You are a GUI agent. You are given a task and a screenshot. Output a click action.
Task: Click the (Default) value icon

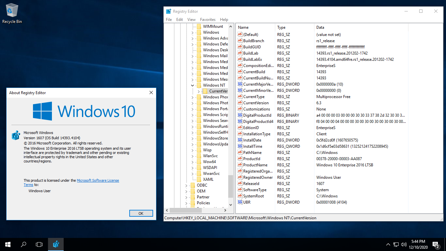[x=240, y=34]
